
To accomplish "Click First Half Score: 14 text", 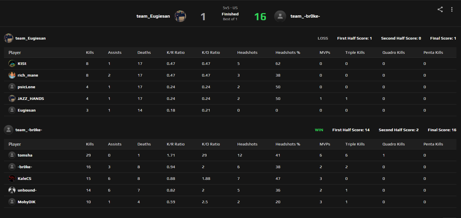I will [x=351, y=130].
